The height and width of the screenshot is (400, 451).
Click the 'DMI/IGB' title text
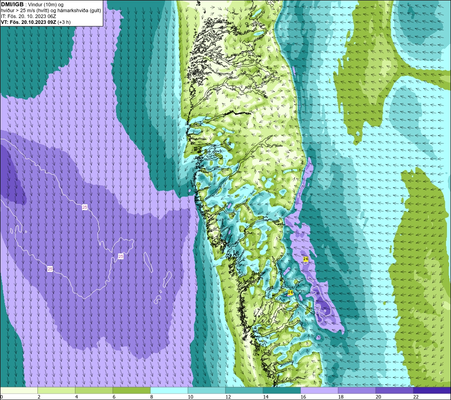(x=12, y=5)
